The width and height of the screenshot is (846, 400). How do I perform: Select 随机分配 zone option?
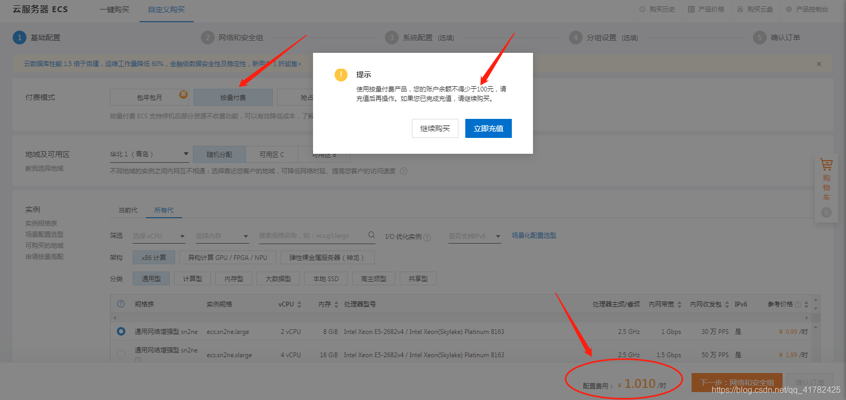(219, 154)
